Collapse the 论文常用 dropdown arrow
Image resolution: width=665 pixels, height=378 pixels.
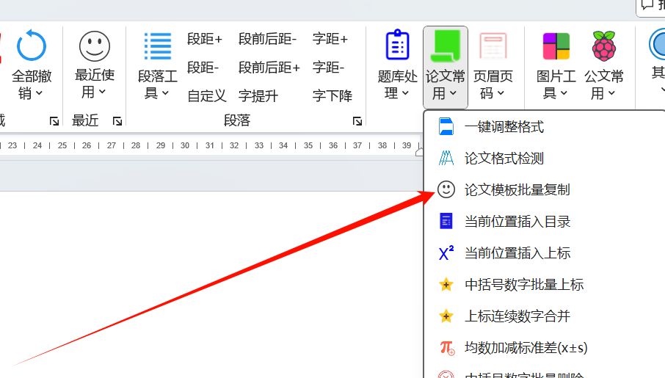[453, 93]
